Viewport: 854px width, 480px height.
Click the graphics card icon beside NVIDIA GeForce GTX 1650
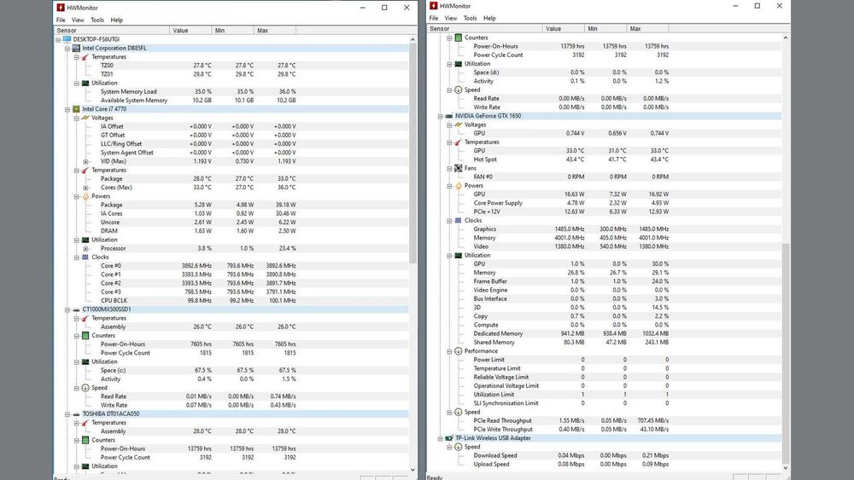click(449, 116)
